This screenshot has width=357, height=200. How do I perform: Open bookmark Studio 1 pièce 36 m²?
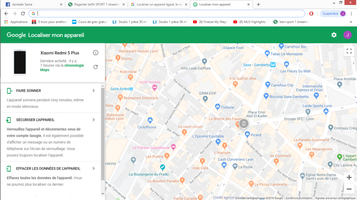coord(170,22)
